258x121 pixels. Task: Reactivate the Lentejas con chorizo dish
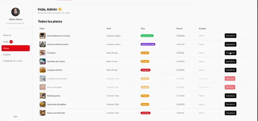click(x=230, y=79)
